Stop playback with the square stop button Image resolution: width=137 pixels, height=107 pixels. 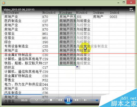[51, 100]
